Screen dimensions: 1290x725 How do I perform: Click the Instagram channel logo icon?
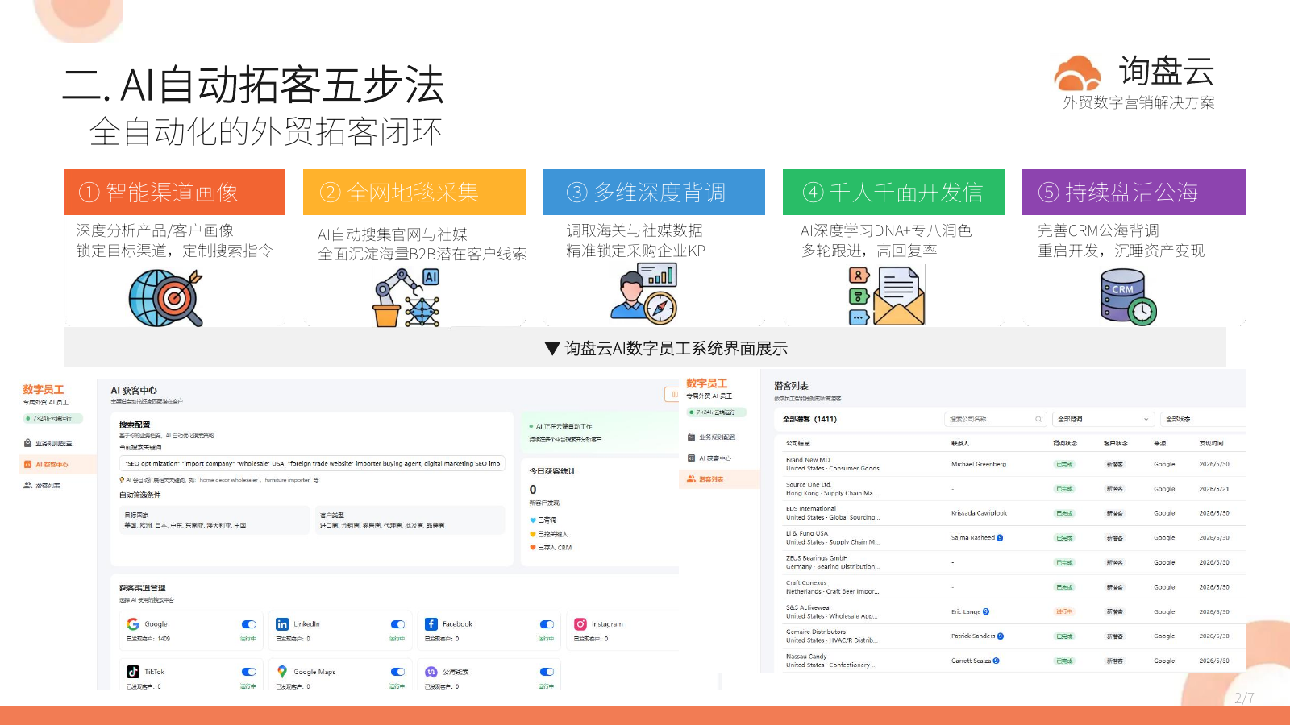click(580, 624)
